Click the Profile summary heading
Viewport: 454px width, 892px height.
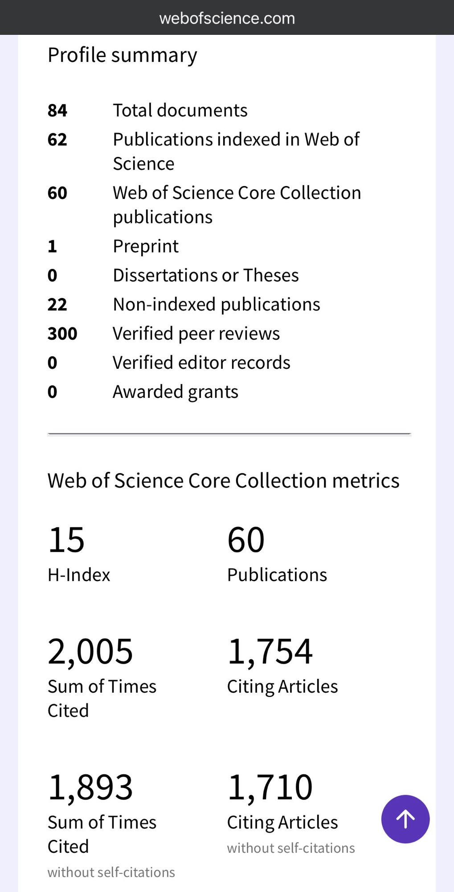tap(122, 55)
